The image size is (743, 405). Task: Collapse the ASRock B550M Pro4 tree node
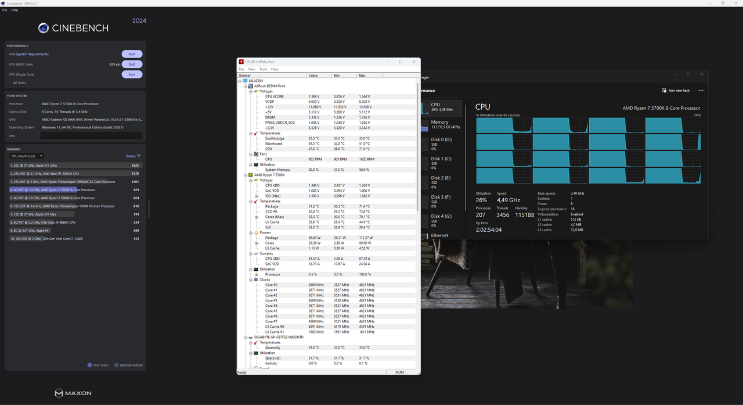tap(245, 86)
